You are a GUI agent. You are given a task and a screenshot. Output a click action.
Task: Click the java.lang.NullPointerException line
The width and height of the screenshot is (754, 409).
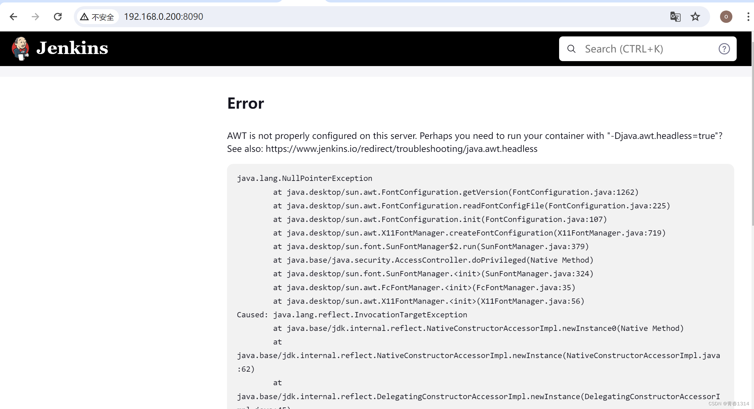(305, 178)
